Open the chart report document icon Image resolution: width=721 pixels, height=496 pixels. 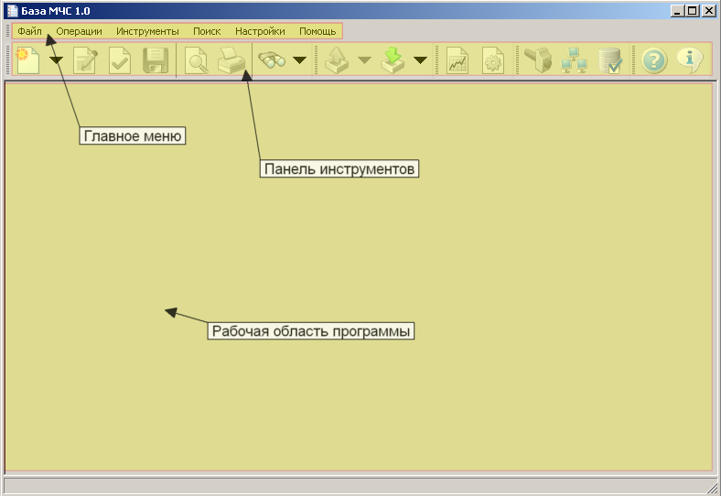pos(457,60)
